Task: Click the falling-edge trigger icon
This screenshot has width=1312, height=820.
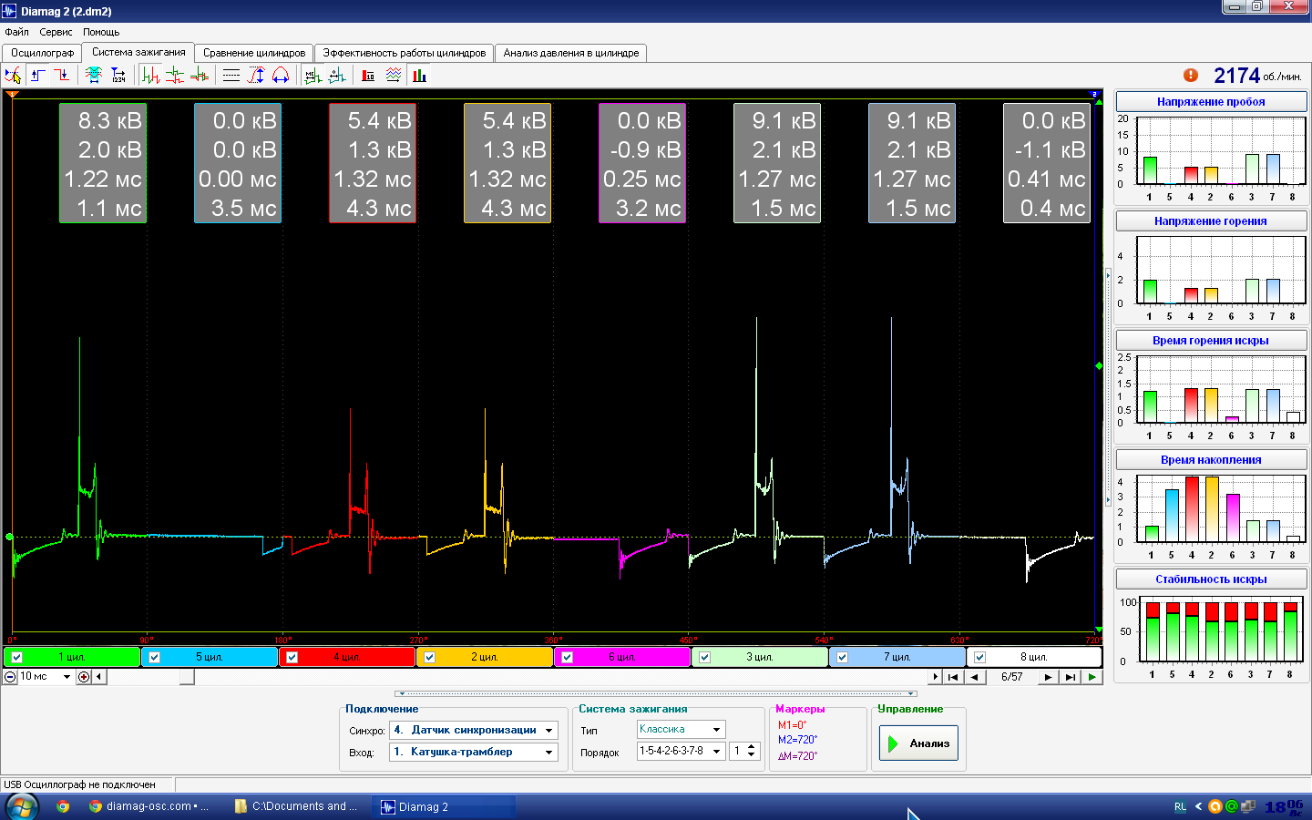Action: [x=61, y=76]
